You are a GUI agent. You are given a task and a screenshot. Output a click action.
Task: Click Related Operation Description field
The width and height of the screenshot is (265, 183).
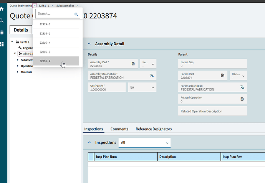(x=212, y=111)
